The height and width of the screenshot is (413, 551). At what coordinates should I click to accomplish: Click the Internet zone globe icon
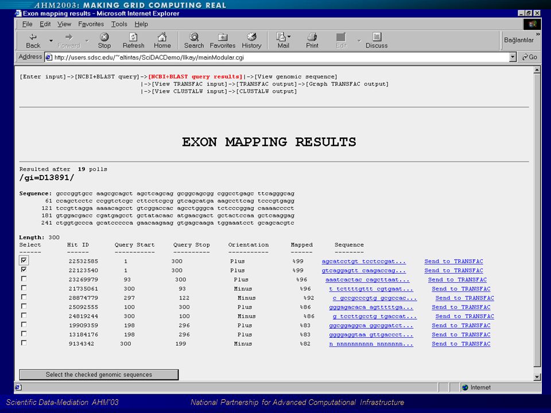465,387
